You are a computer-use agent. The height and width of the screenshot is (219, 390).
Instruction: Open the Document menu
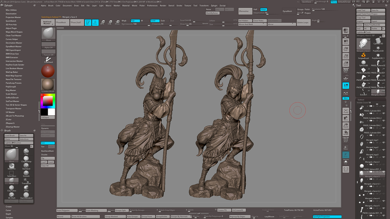click(67, 6)
